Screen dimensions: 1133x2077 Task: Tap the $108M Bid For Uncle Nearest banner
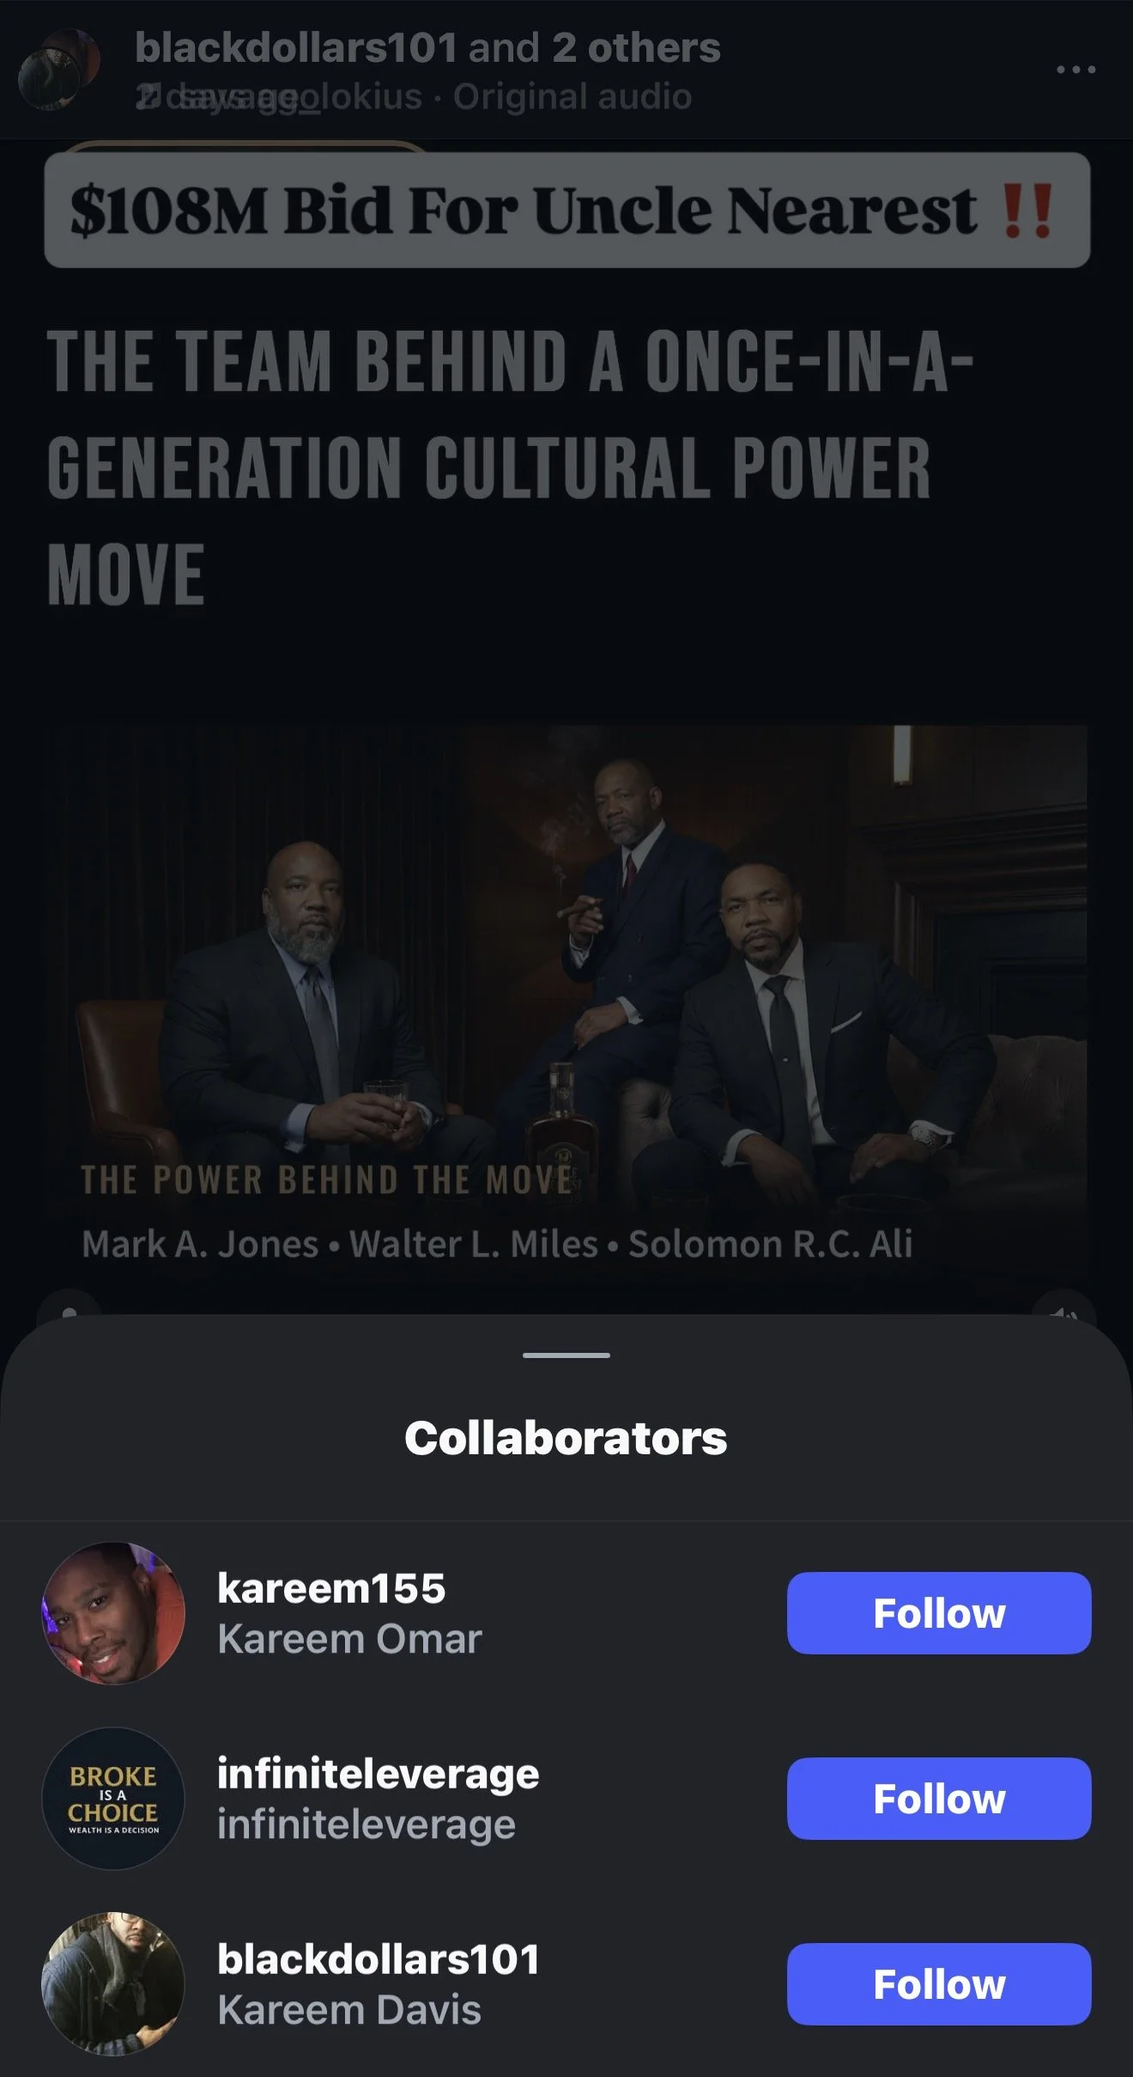[x=567, y=210]
